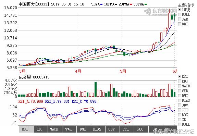The height and width of the screenshot is (136, 197).
Task: Click the RSI_C:76.898 value
Action: point(84,101)
